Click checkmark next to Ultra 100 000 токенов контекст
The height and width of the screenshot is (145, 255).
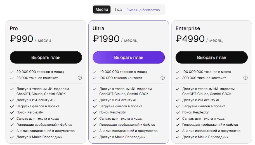pos(95,78)
